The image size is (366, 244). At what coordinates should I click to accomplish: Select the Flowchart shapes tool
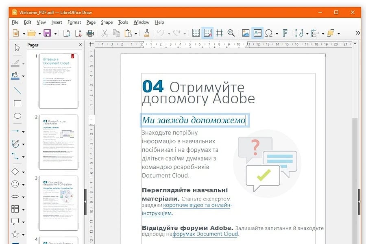click(15, 209)
